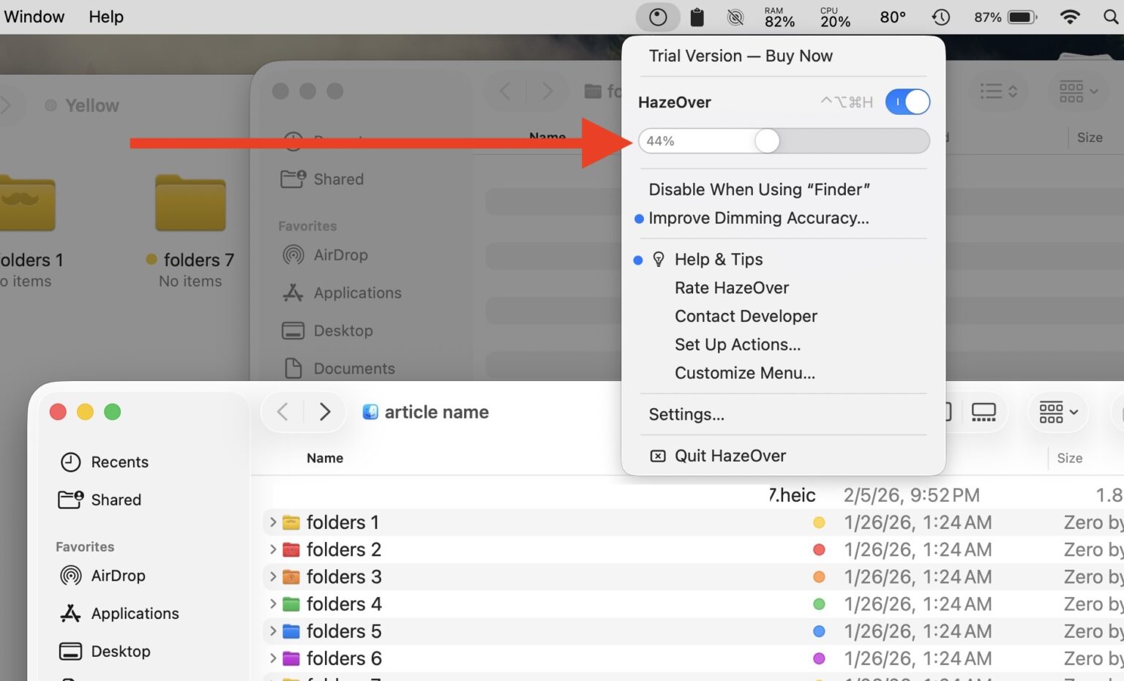Click the 44% dimming intensity slider
This screenshot has height=681, width=1124.
(784, 140)
